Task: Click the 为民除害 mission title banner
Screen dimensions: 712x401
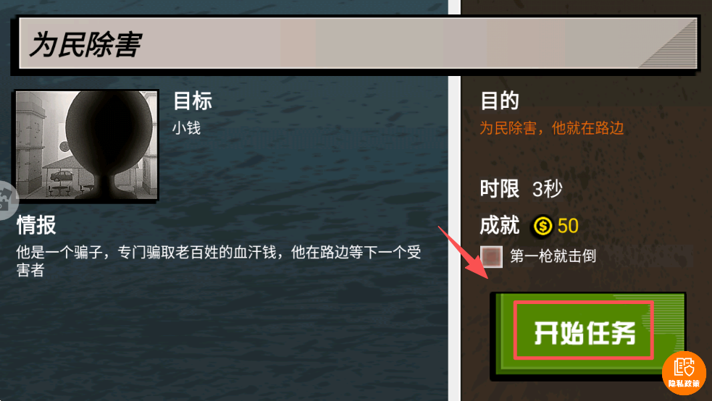Action: point(358,44)
